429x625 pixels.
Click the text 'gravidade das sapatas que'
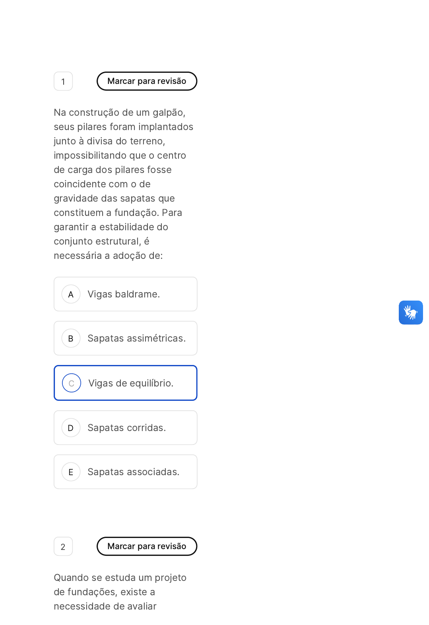point(114,198)
